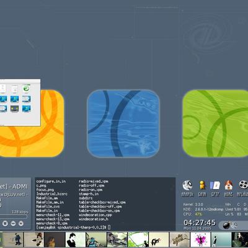Image resolution: width=248 pixels, height=248 pixels.
Task: Click the black bomb icon in the tray
Action: click(226, 225)
